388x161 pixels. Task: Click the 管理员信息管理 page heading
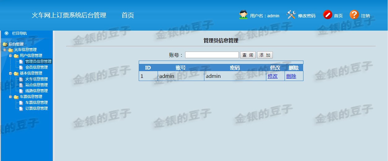click(221, 40)
